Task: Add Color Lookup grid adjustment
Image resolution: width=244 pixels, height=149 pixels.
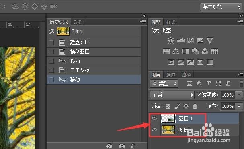Action: [215, 52]
